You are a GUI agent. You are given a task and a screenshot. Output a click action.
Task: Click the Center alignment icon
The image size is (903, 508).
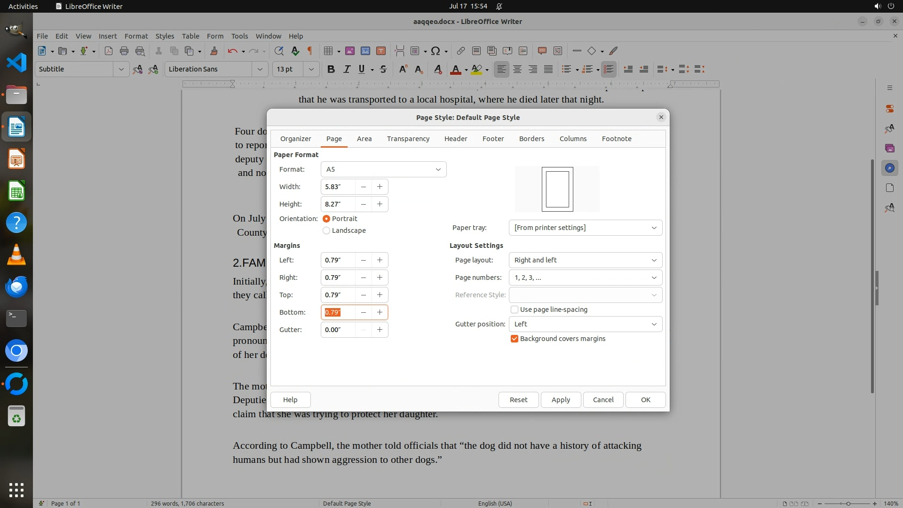517,69
